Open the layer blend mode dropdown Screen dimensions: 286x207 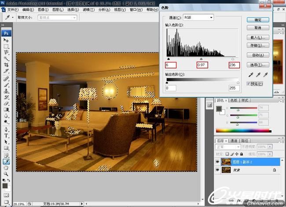point(228,147)
